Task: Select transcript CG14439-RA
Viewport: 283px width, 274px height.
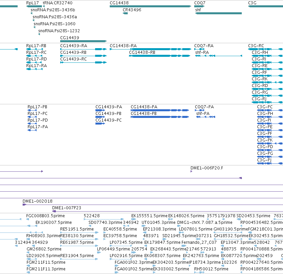Action: (83, 49)
